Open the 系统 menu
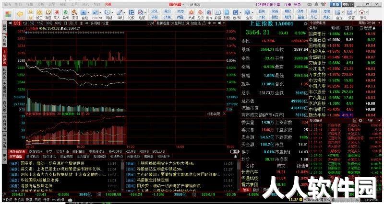The image size is (384, 204). pos(7,4)
